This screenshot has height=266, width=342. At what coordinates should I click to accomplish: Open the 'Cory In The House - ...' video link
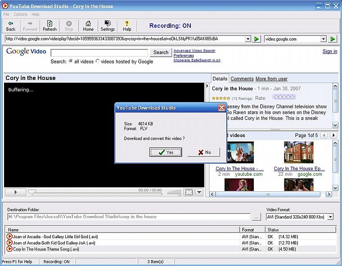click(239, 168)
